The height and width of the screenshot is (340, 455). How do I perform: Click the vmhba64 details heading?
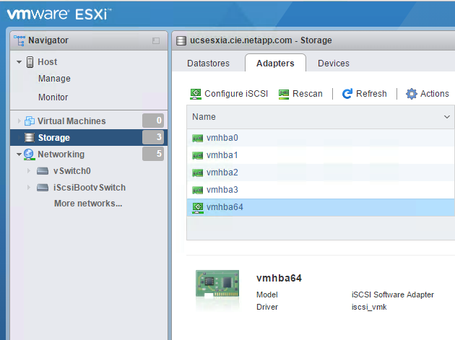click(279, 278)
